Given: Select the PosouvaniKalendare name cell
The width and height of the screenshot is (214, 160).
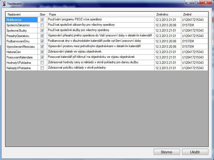Looking at the screenshot, I should pos(21,57).
